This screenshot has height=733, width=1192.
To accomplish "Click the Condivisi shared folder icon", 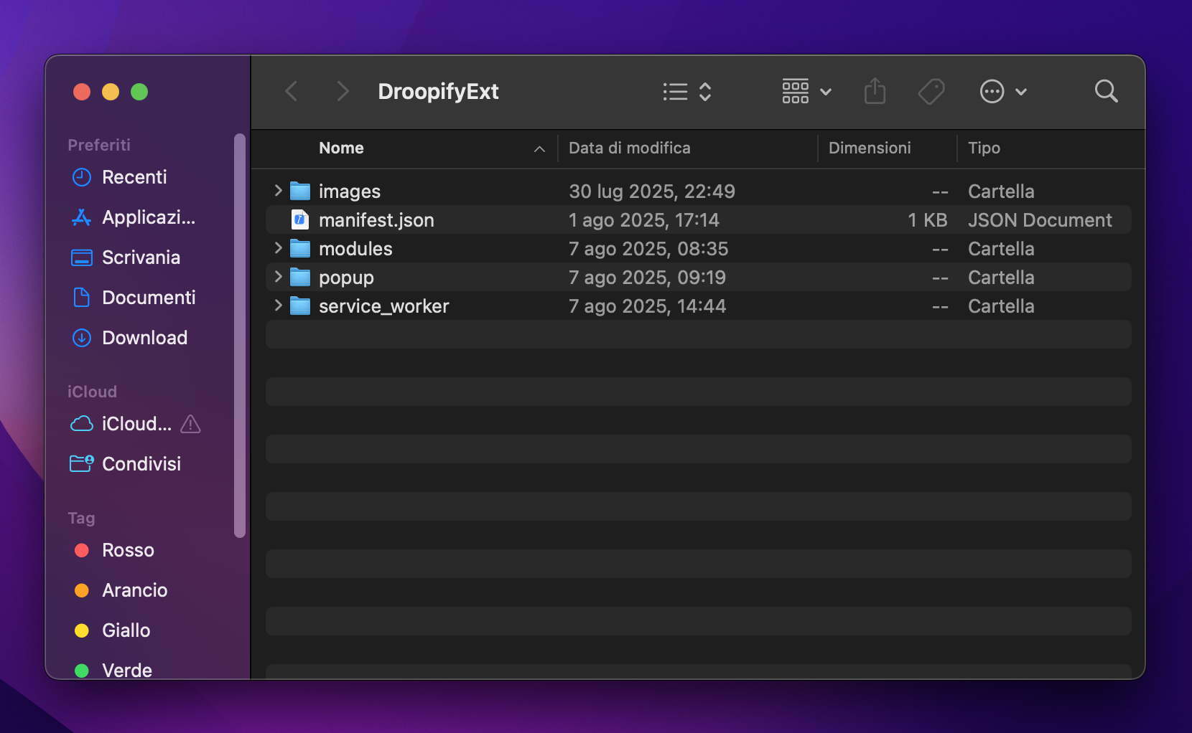I will click(x=82, y=464).
